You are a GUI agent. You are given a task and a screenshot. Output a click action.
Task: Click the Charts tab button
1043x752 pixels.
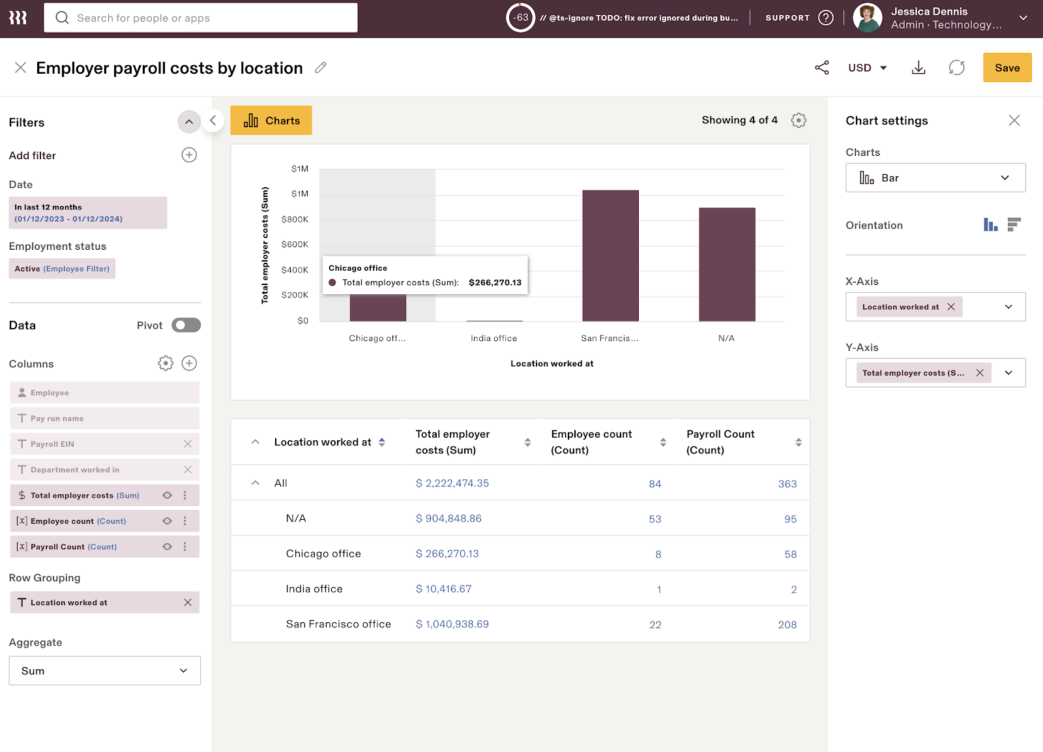[271, 121]
